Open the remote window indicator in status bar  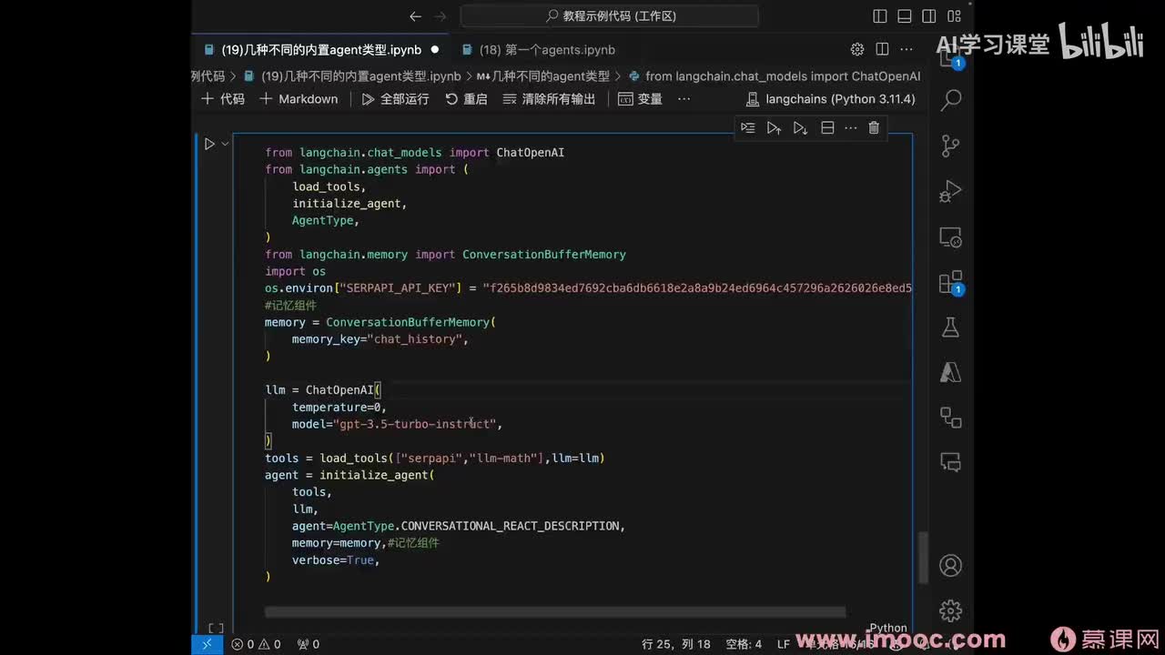coord(207,644)
